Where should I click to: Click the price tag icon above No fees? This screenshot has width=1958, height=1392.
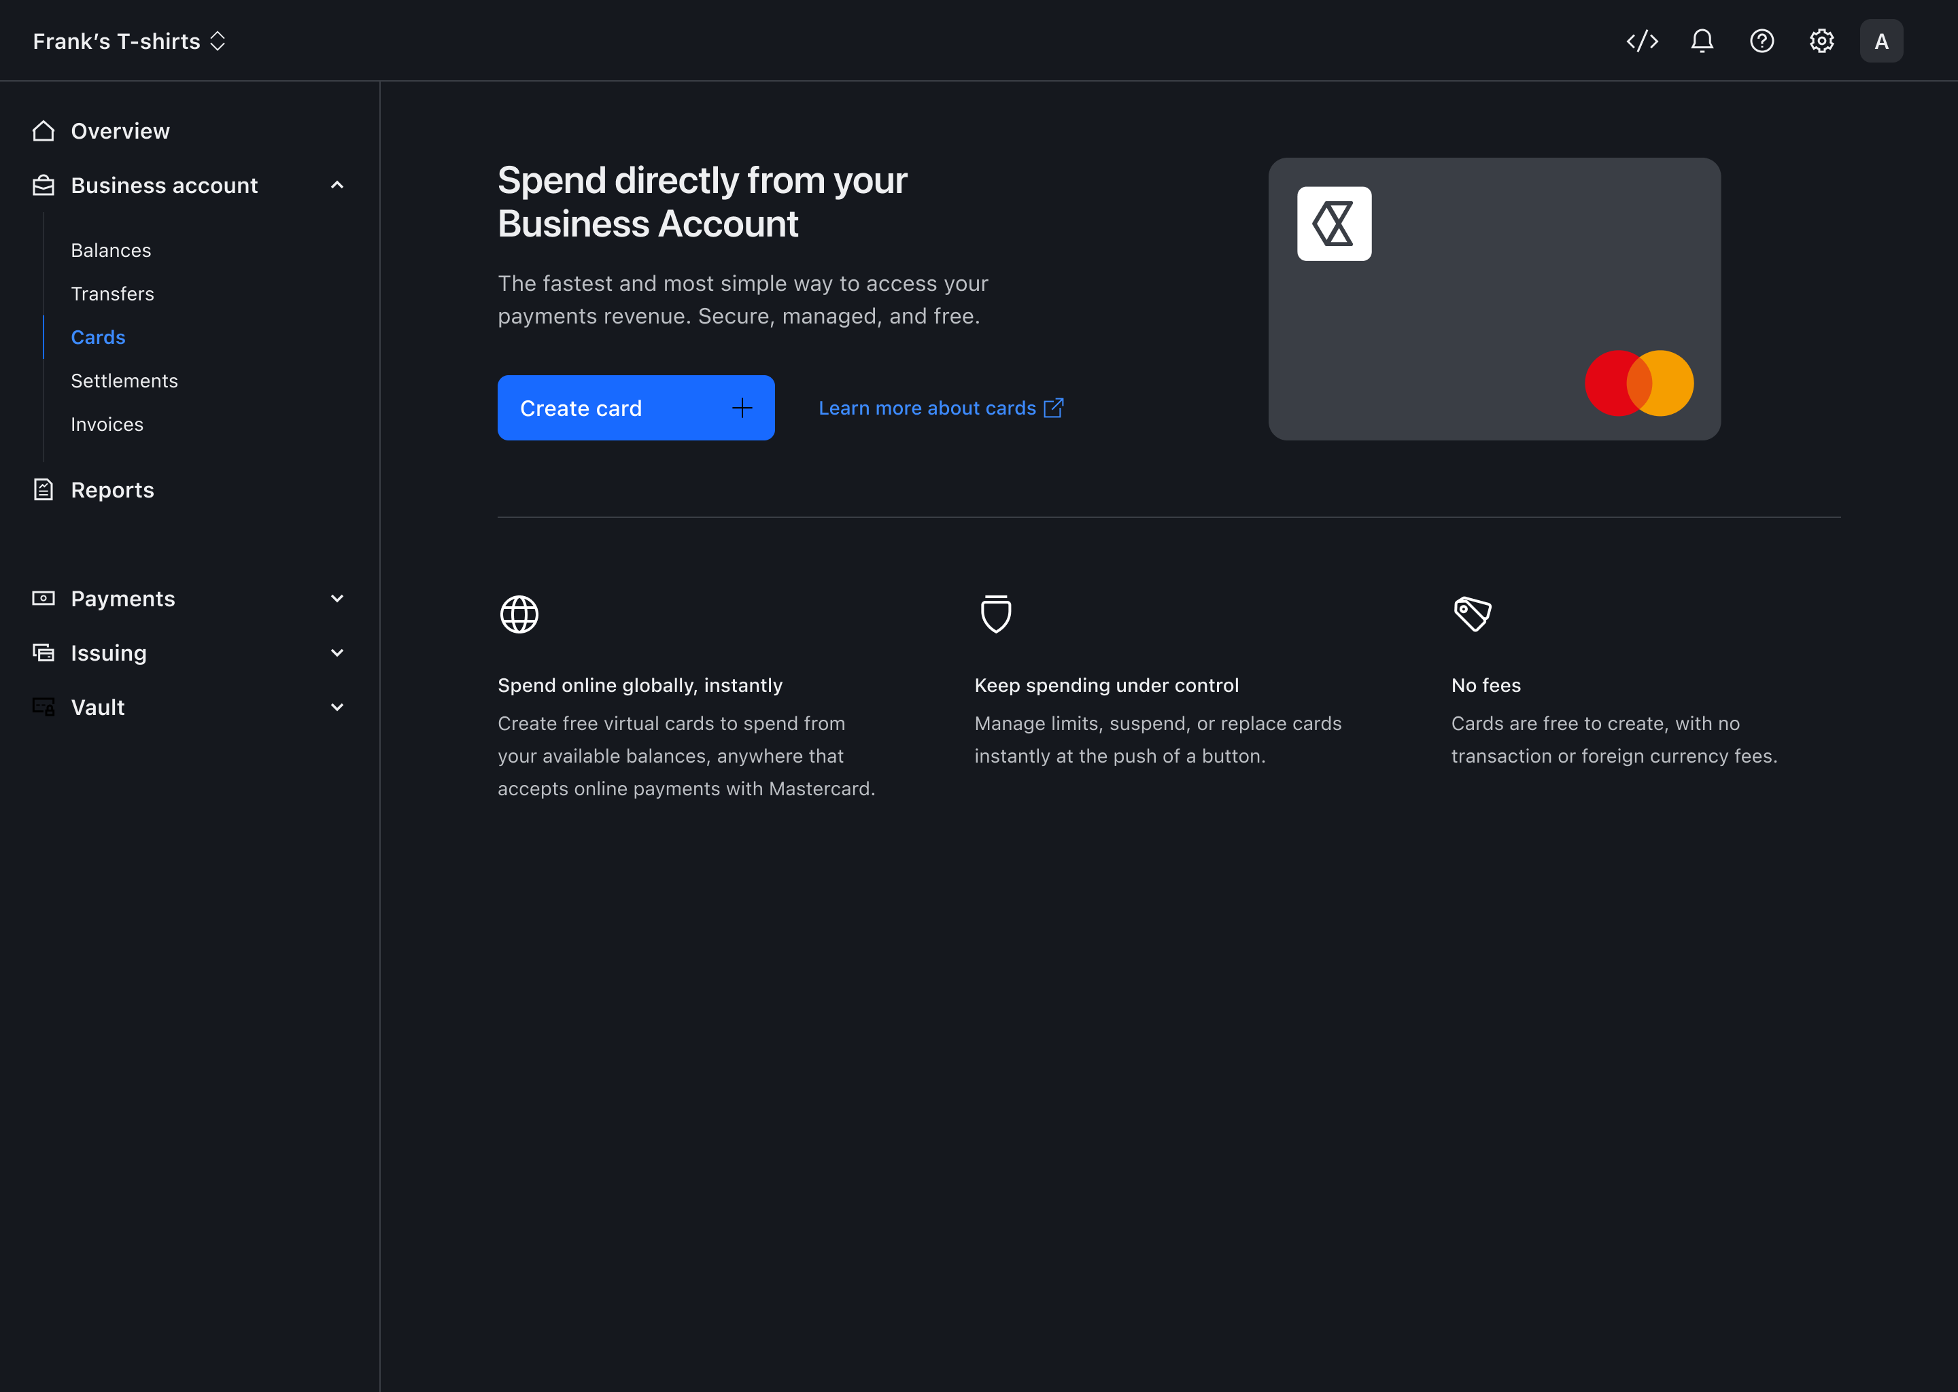(1473, 614)
